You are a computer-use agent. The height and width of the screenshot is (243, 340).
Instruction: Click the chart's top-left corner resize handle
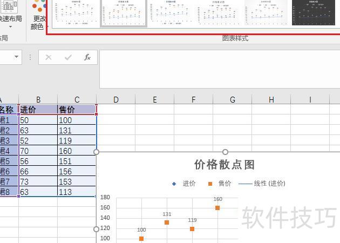click(96, 152)
